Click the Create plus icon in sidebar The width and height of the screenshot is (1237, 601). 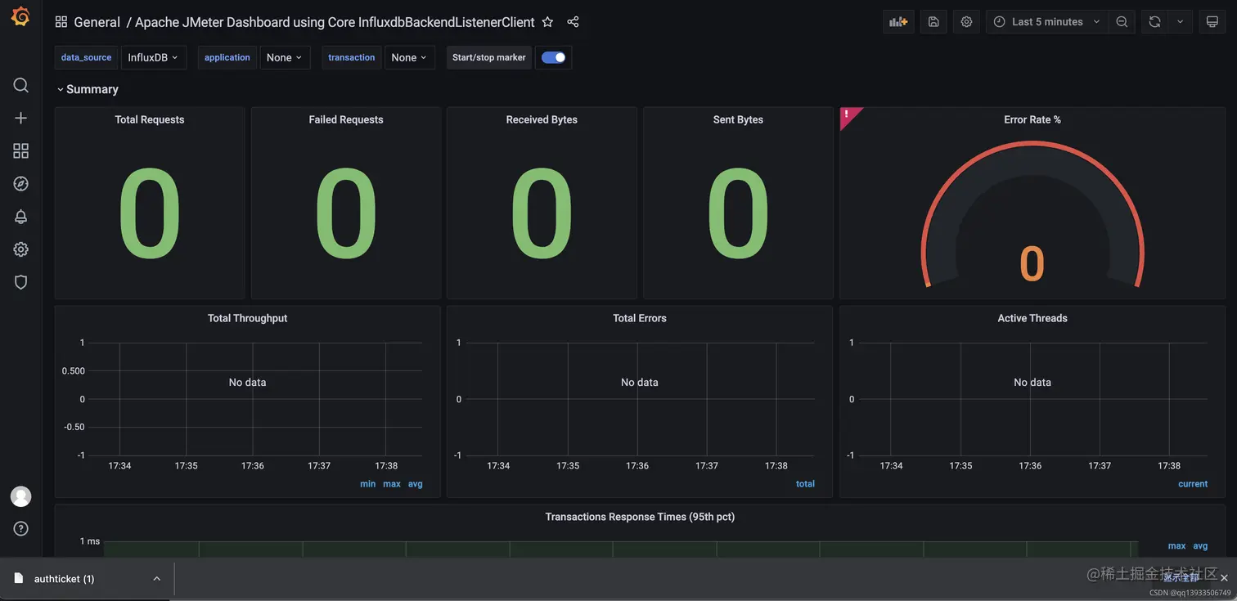[x=21, y=118]
